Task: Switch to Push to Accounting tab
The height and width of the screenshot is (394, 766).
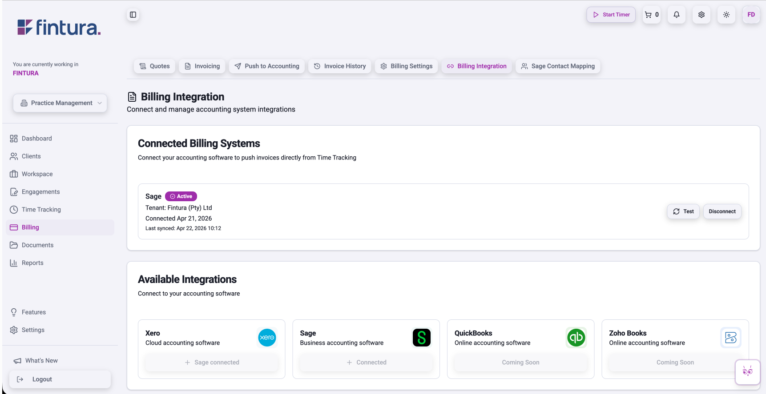Action: 267,66
